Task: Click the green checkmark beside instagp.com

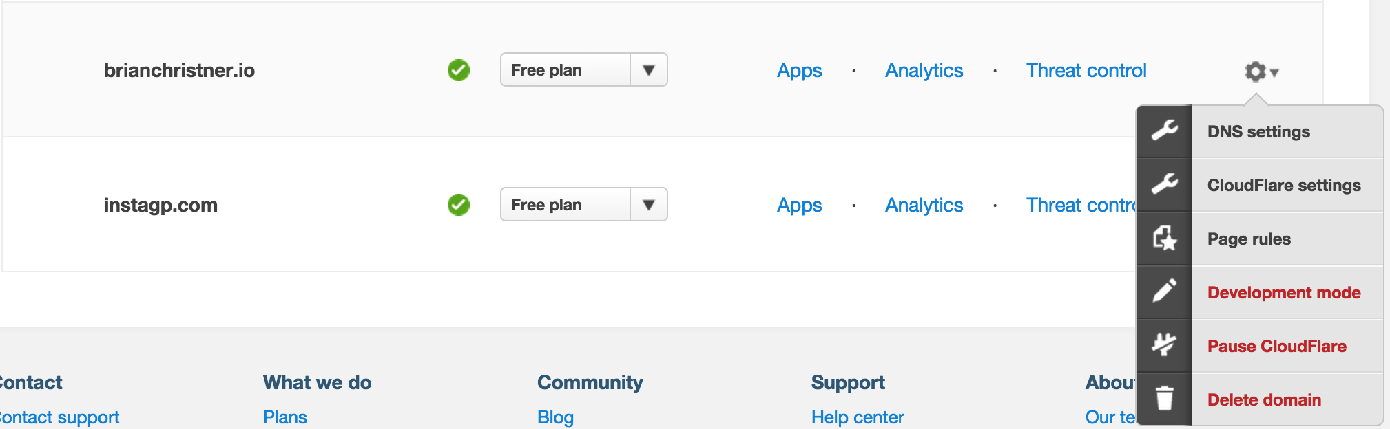Action: tap(458, 204)
